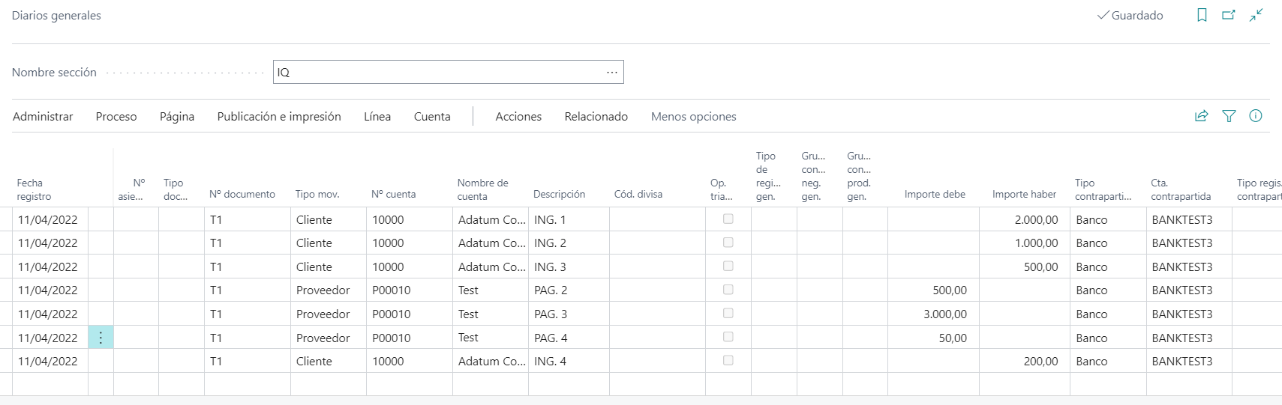Open row options for the PAG. 4 line
Viewport: 1282px width, 405px height.
pyautogui.click(x=101, y=338)
